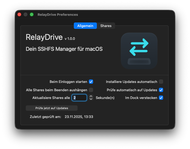The image size is (190, 149).
Task: Toggle the Im Dock verstecken checkbox
Action: (x=161, y=98)
